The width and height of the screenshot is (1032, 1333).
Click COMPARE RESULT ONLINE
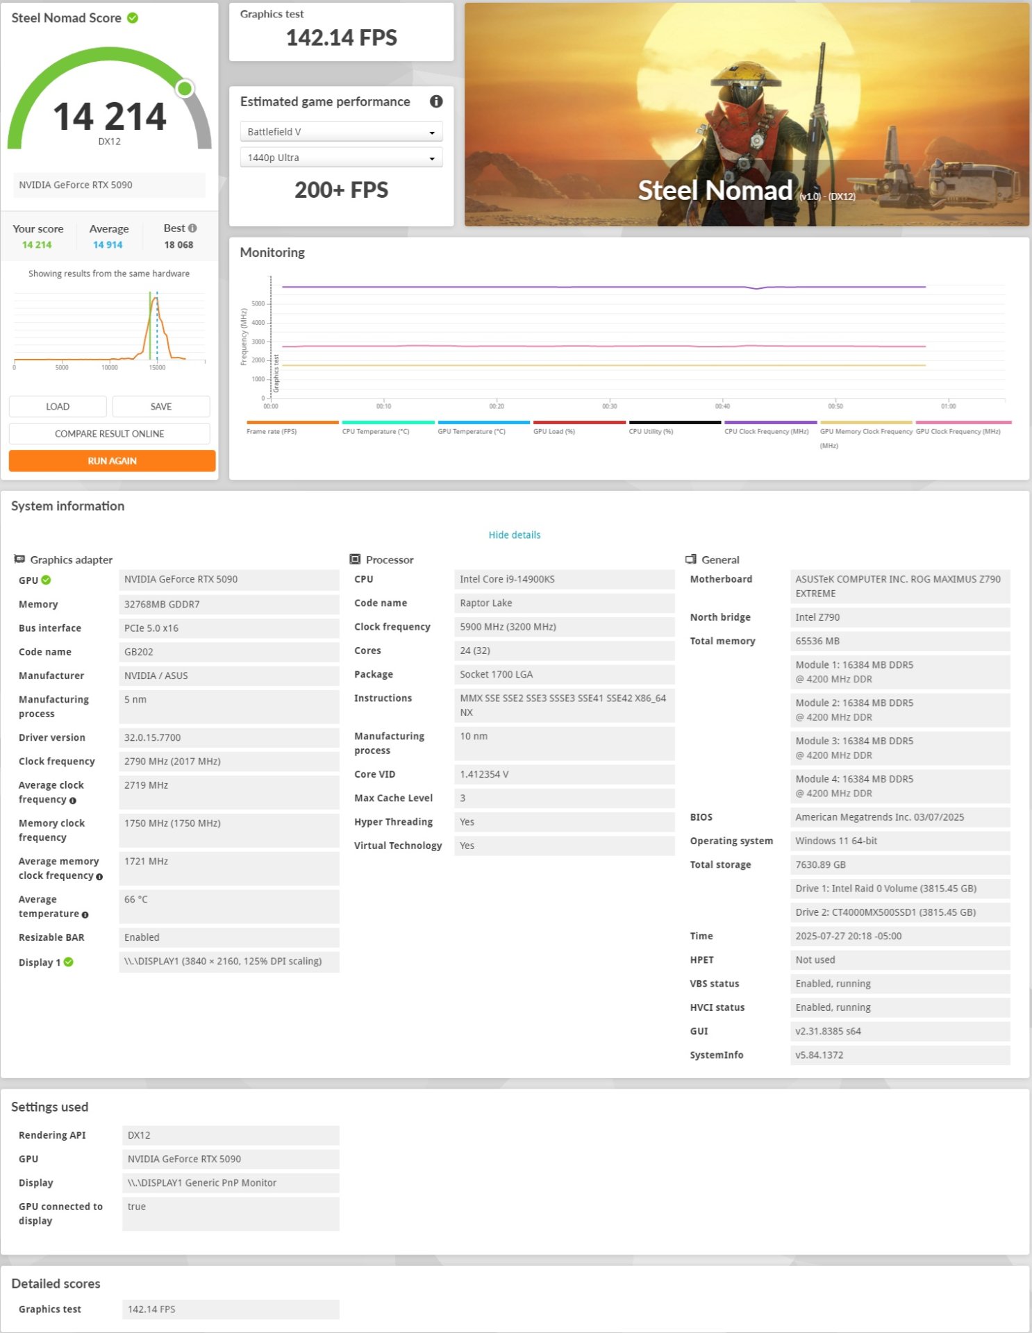[110, 434]
